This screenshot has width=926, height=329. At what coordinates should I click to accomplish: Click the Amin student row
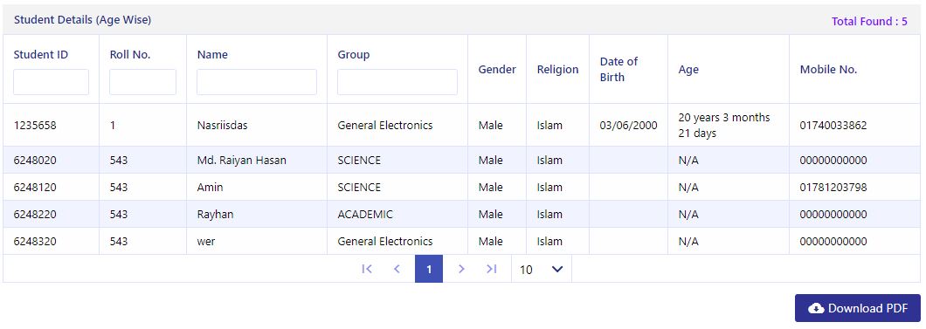coord(462,187)
